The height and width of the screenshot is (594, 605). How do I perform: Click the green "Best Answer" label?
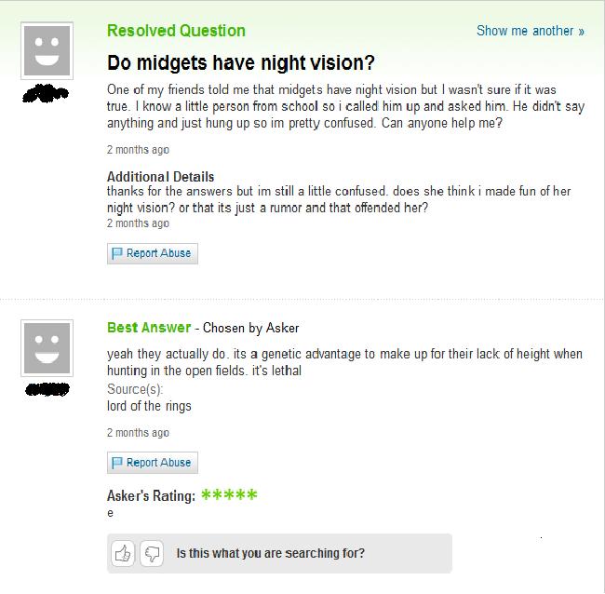click(149, 328)
